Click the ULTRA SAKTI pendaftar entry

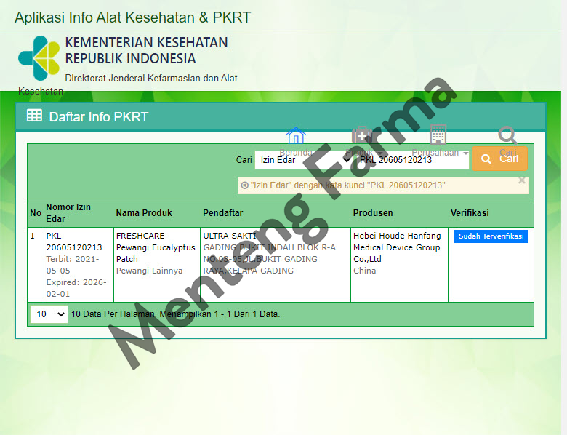[x=229, y=236]
